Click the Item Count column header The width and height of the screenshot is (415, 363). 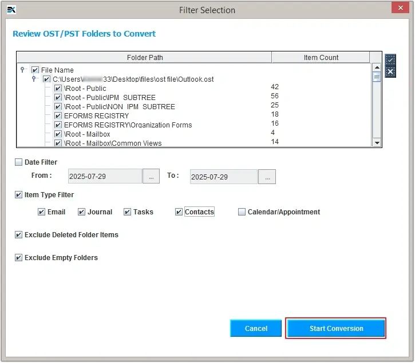click(x=321, y=58)
